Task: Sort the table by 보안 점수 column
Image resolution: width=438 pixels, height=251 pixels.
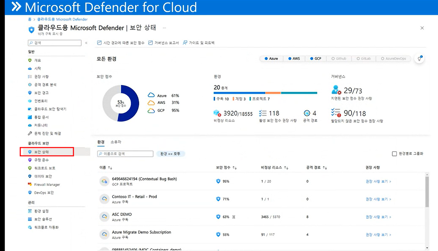Action: click(x=227, y=168)
